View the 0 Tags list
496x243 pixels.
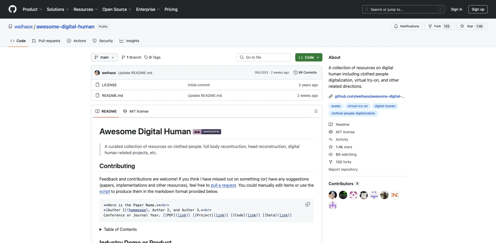coord(152,57)
